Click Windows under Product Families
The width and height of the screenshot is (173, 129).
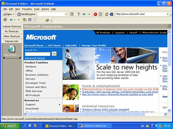(31, 67)
